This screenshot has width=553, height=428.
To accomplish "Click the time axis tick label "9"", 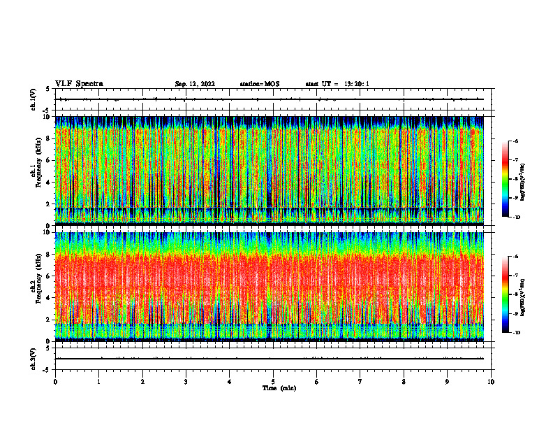I will pyautogui.click(x=447, y=382).
